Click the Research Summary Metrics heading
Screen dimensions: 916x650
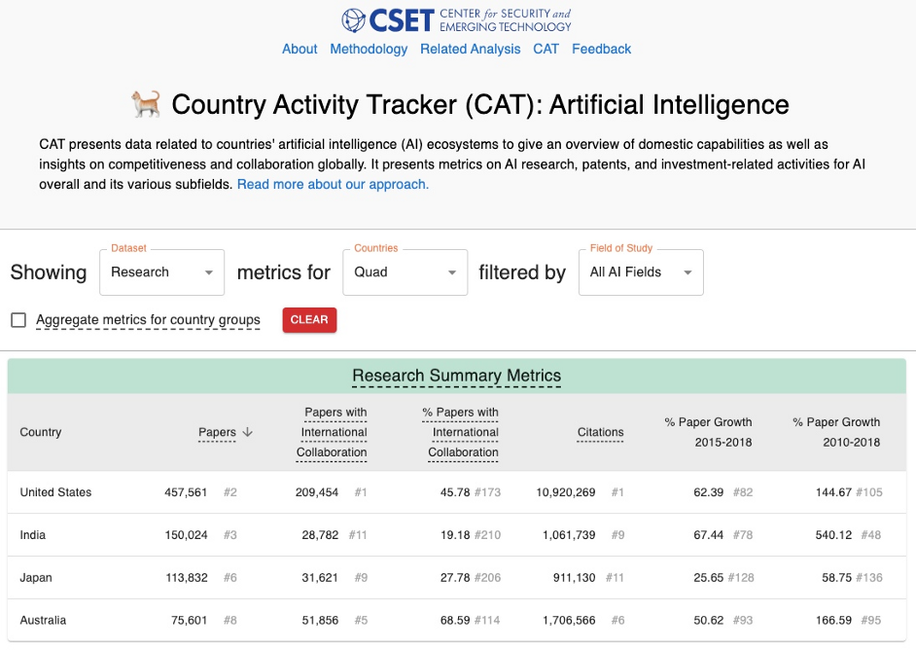(x=457, y=376)
